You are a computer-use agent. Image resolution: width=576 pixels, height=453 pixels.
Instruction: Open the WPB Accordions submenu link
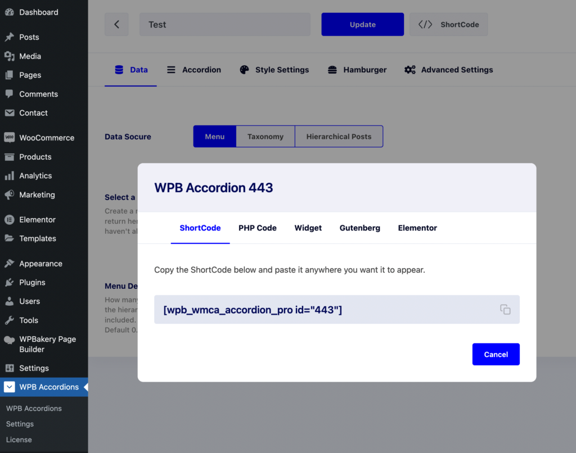point(34,408)
